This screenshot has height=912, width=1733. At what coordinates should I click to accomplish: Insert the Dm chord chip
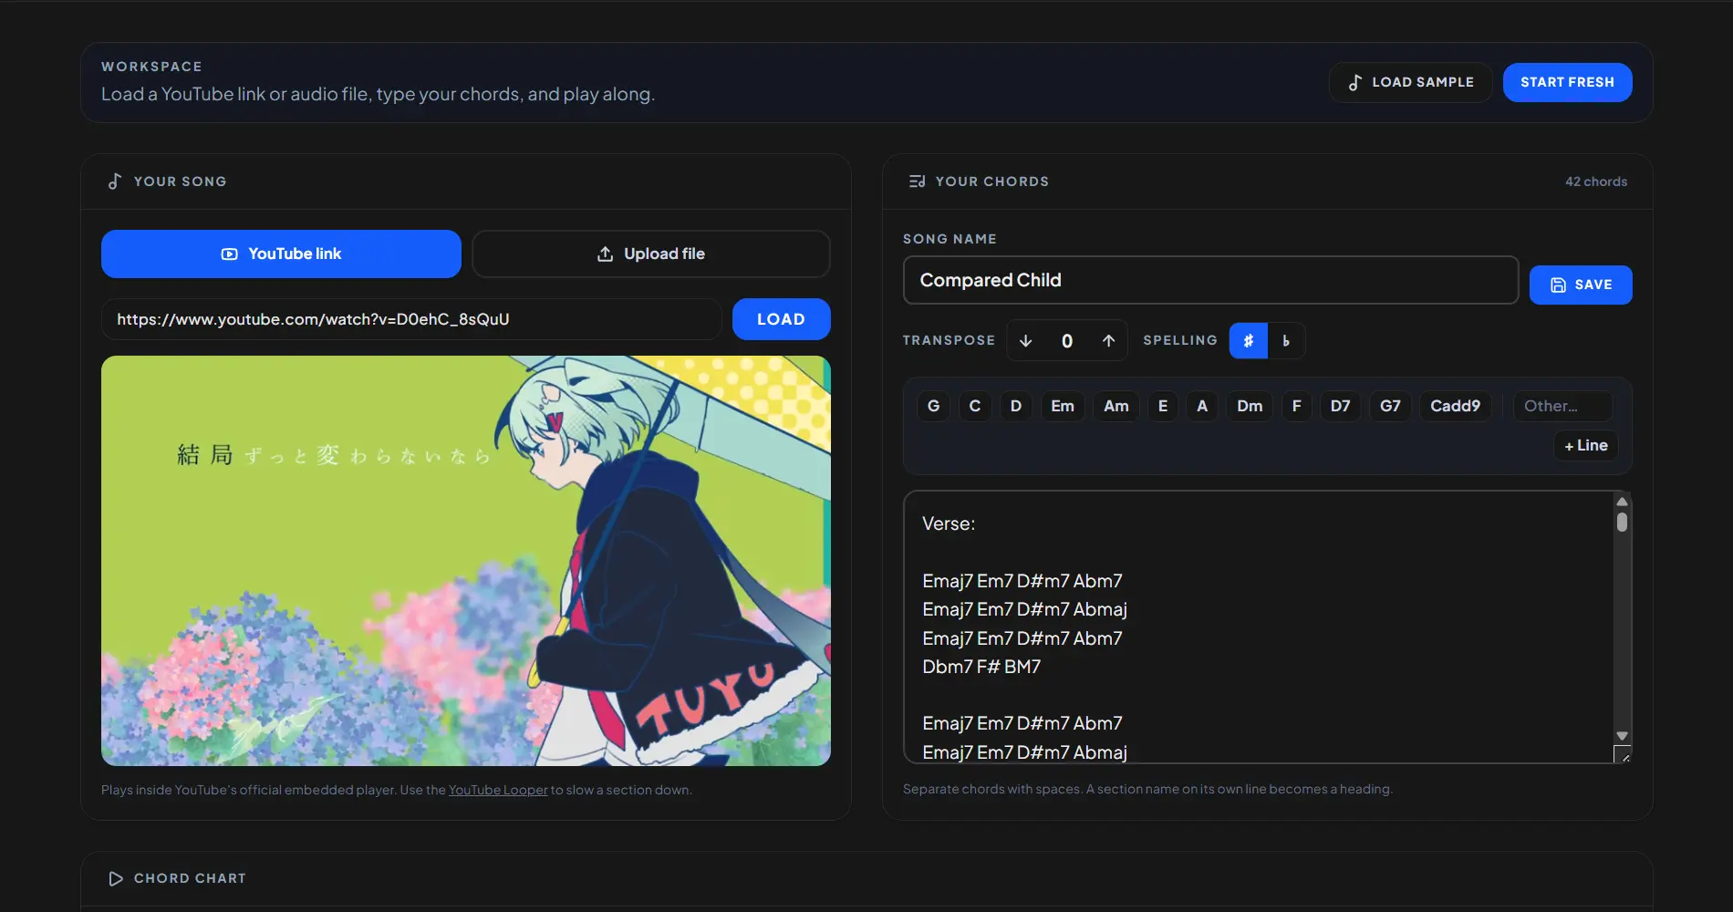click(x=1250, y=406)
